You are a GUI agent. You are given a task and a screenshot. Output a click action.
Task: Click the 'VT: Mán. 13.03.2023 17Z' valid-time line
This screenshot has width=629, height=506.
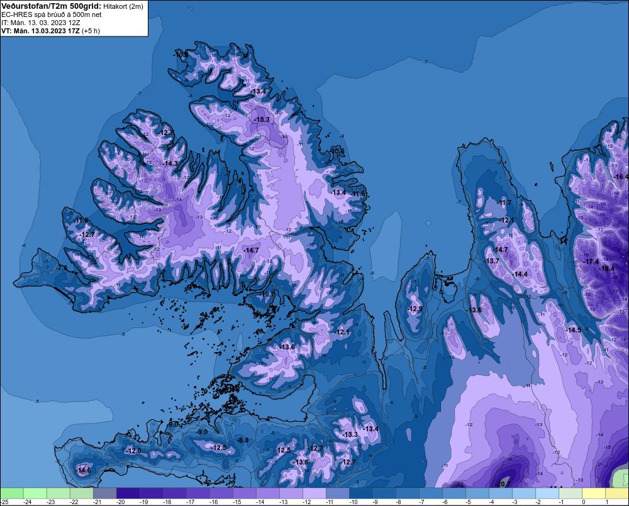(x=40, y=31)
